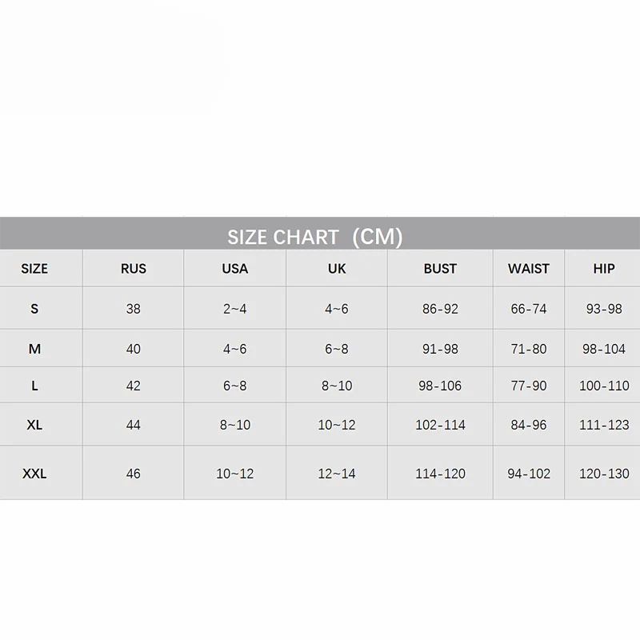Screen dimensions: 640x640
Task: Click the RUS column header
Action: [134, 269]
